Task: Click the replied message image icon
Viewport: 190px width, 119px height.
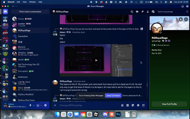Action: (142, 29)
